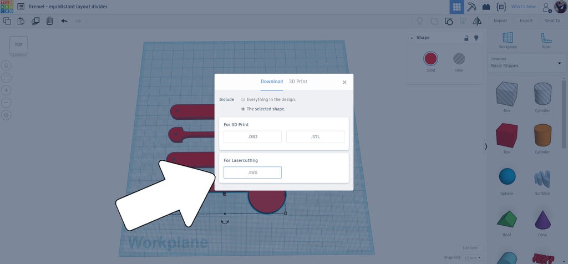Click the Zoom out icon
Image resolution: width=568 pixels, height=264 pixels.
[6, 103]
